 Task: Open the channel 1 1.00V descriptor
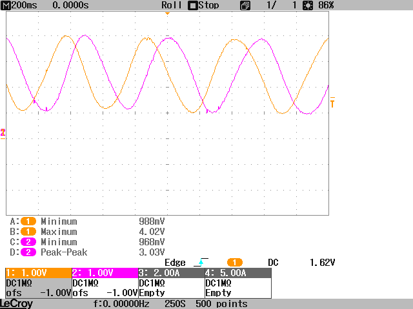click(39, 273)
